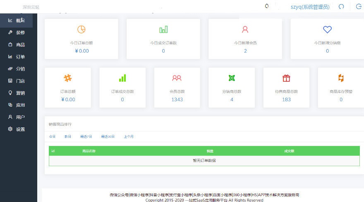The image size is (364, 202).
Task: Click the notification bell icon in header
Action: click(x=267, y=6)
